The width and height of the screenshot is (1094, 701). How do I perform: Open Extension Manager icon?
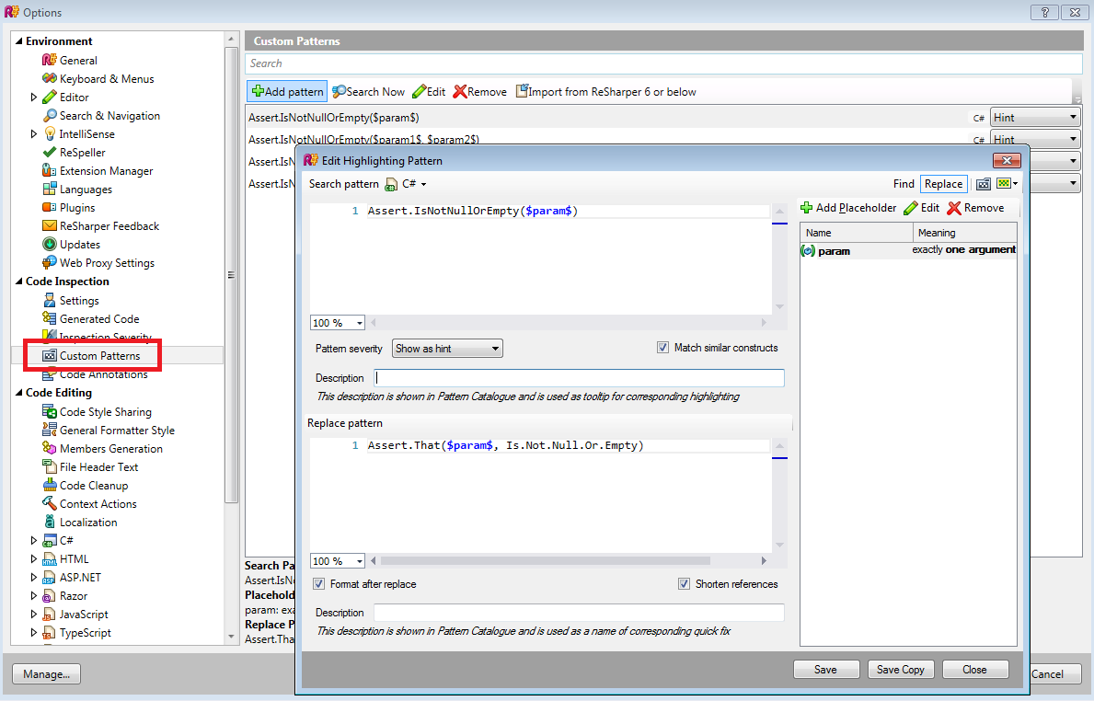49,170
